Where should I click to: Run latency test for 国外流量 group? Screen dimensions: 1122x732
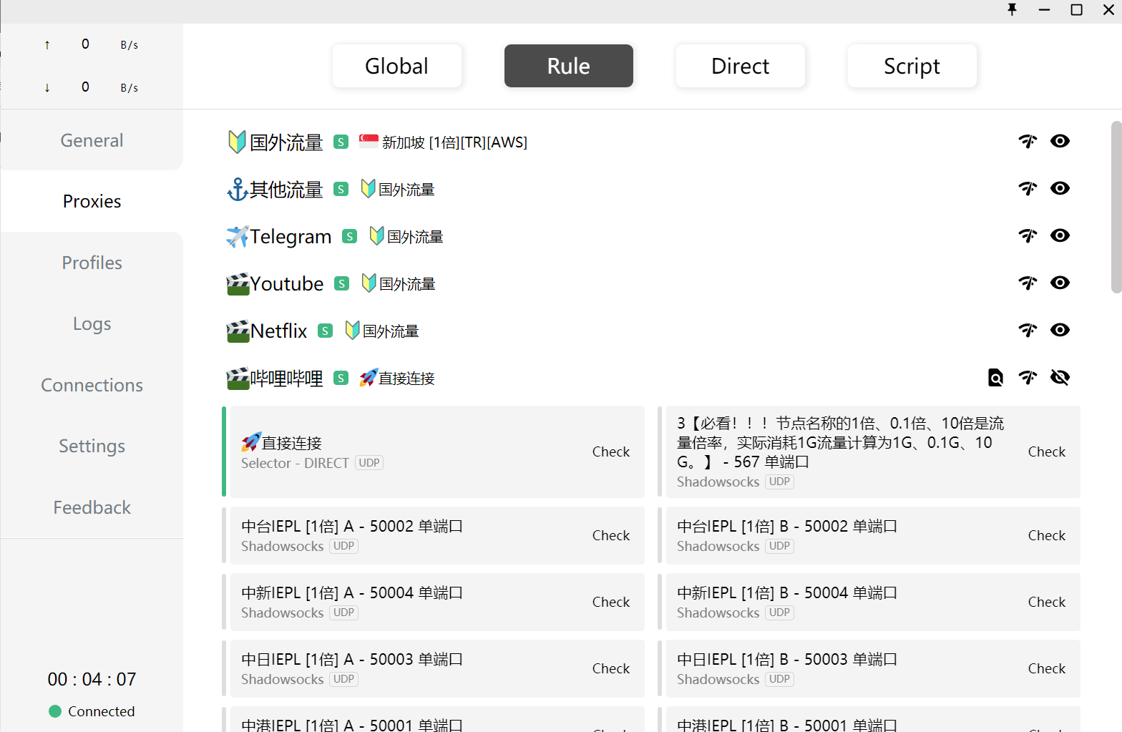1028,141
